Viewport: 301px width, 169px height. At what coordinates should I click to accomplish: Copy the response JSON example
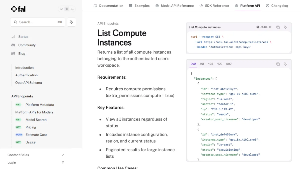[x=278, y=64]
